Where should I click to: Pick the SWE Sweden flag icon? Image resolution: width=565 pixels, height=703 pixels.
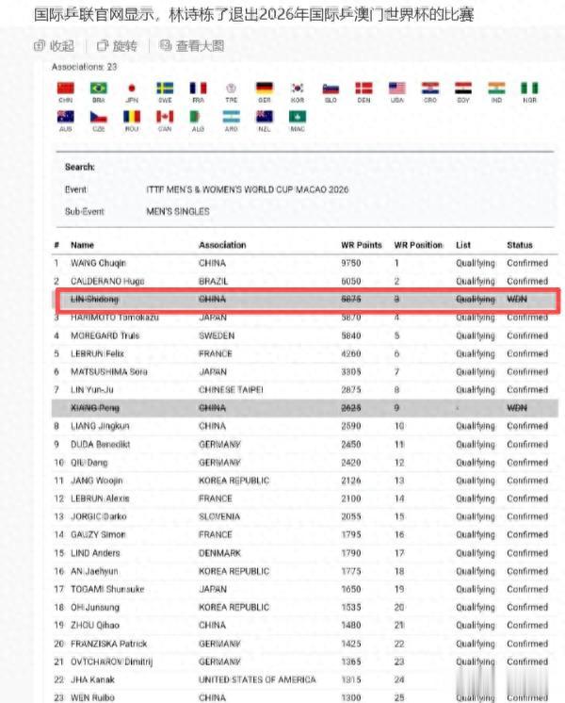point(165,89)
